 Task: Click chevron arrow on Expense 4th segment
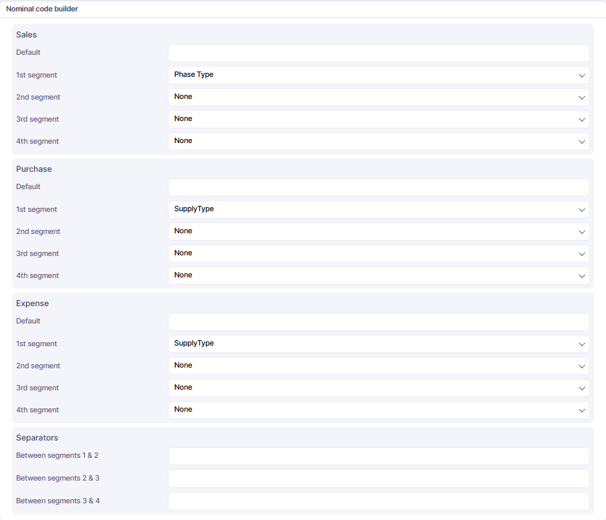point(582,410)
